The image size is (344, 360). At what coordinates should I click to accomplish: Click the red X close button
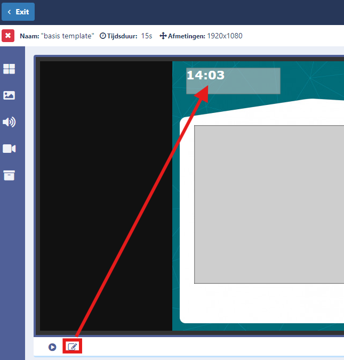tap(8, 36)
